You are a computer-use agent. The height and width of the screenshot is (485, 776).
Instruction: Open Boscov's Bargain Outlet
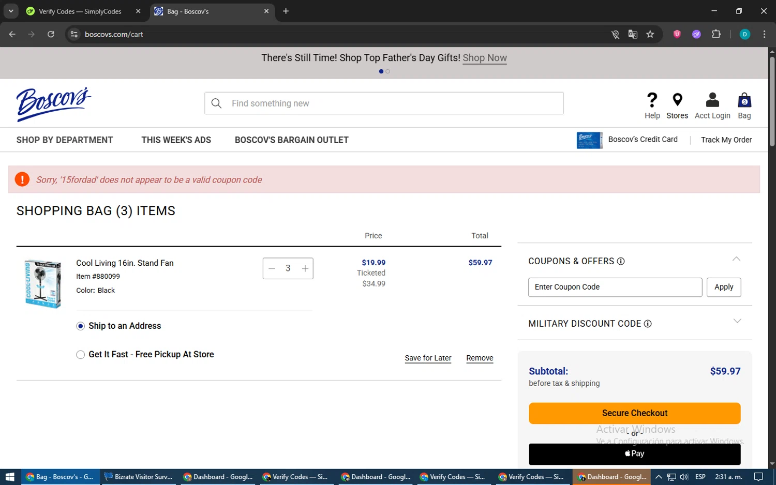292,140
